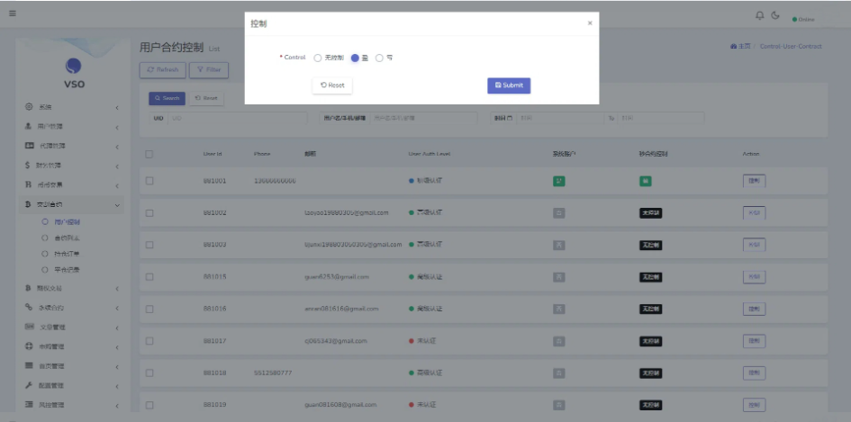
Task: Open the dollar-sign finance menu in sidebar
Action: [28, 166]
